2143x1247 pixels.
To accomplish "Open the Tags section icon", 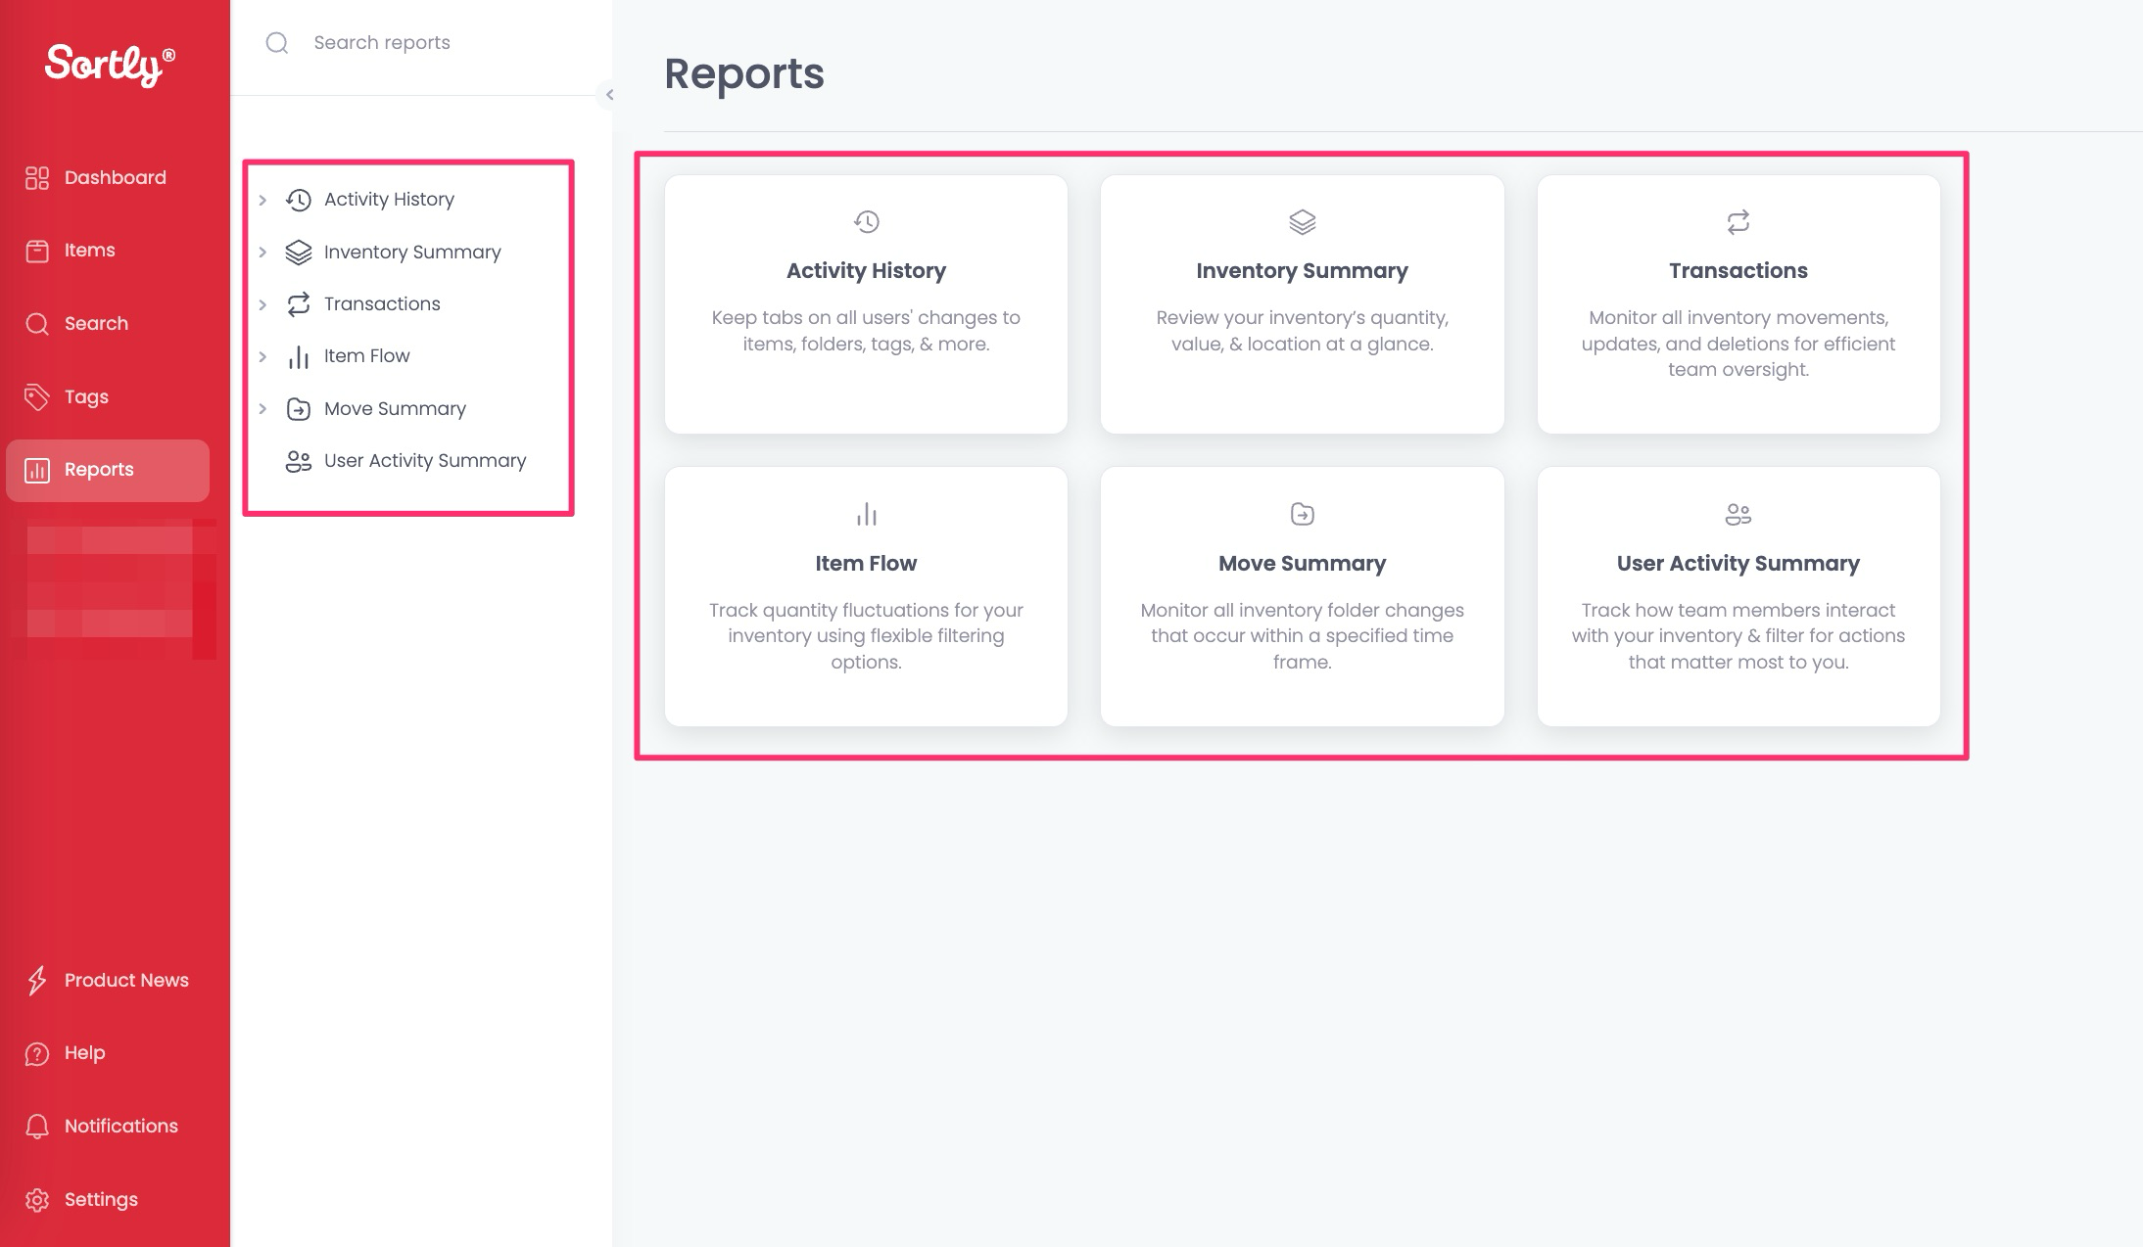I will [x=37, y=396].
